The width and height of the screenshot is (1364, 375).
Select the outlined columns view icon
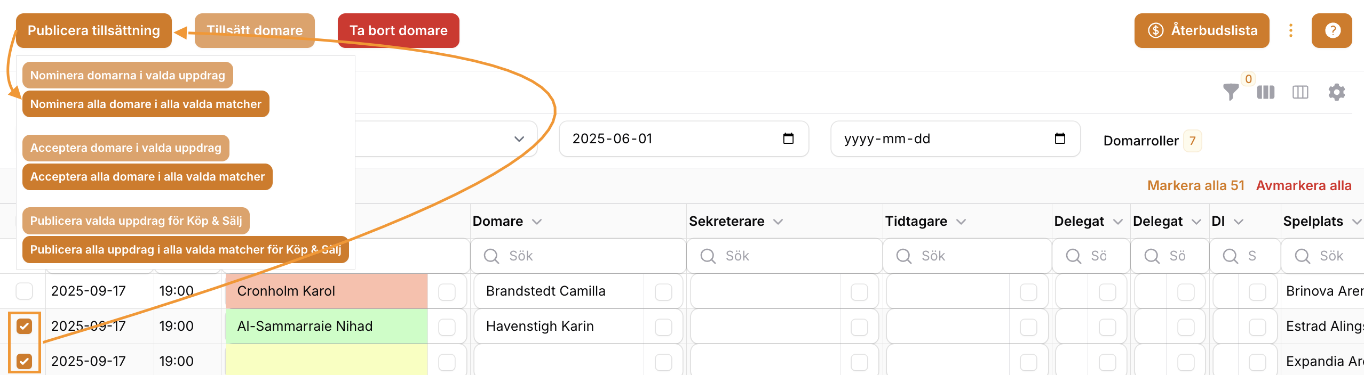click(1300, 92)
